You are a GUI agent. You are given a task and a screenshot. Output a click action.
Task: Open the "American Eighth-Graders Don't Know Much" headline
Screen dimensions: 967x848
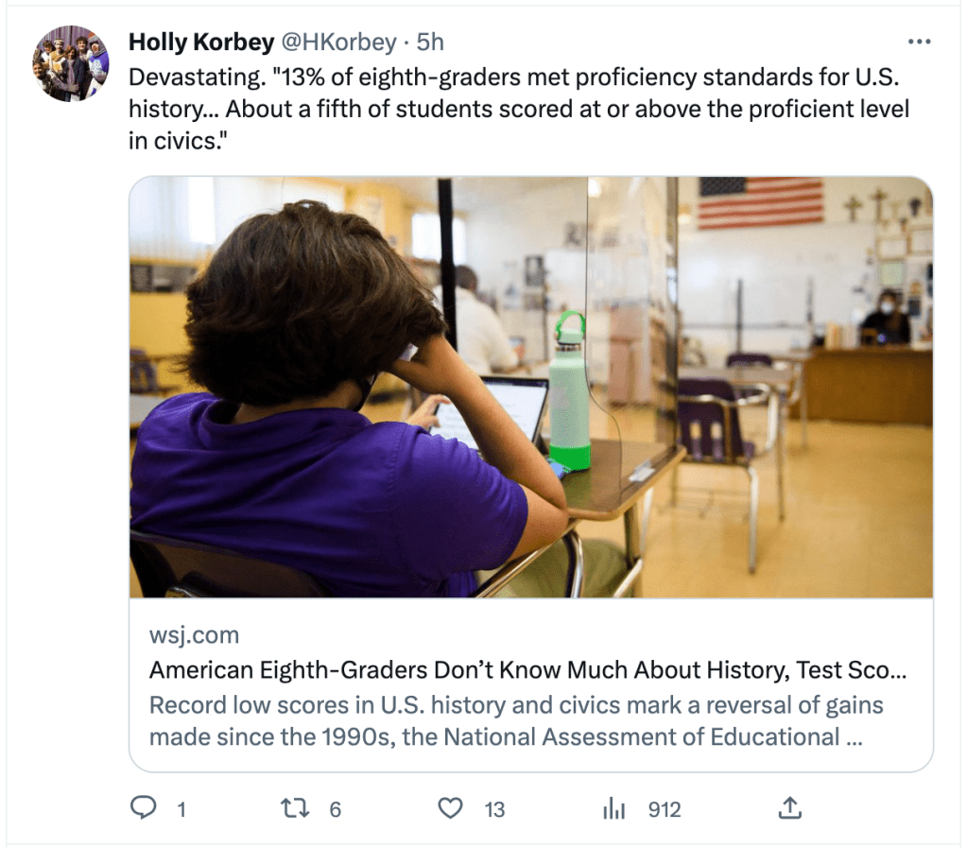coord(527,670)
